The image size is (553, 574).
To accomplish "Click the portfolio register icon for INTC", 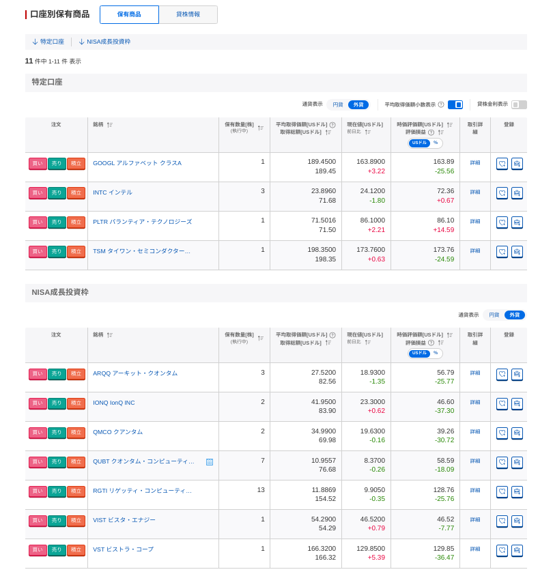I will [517, 193].
